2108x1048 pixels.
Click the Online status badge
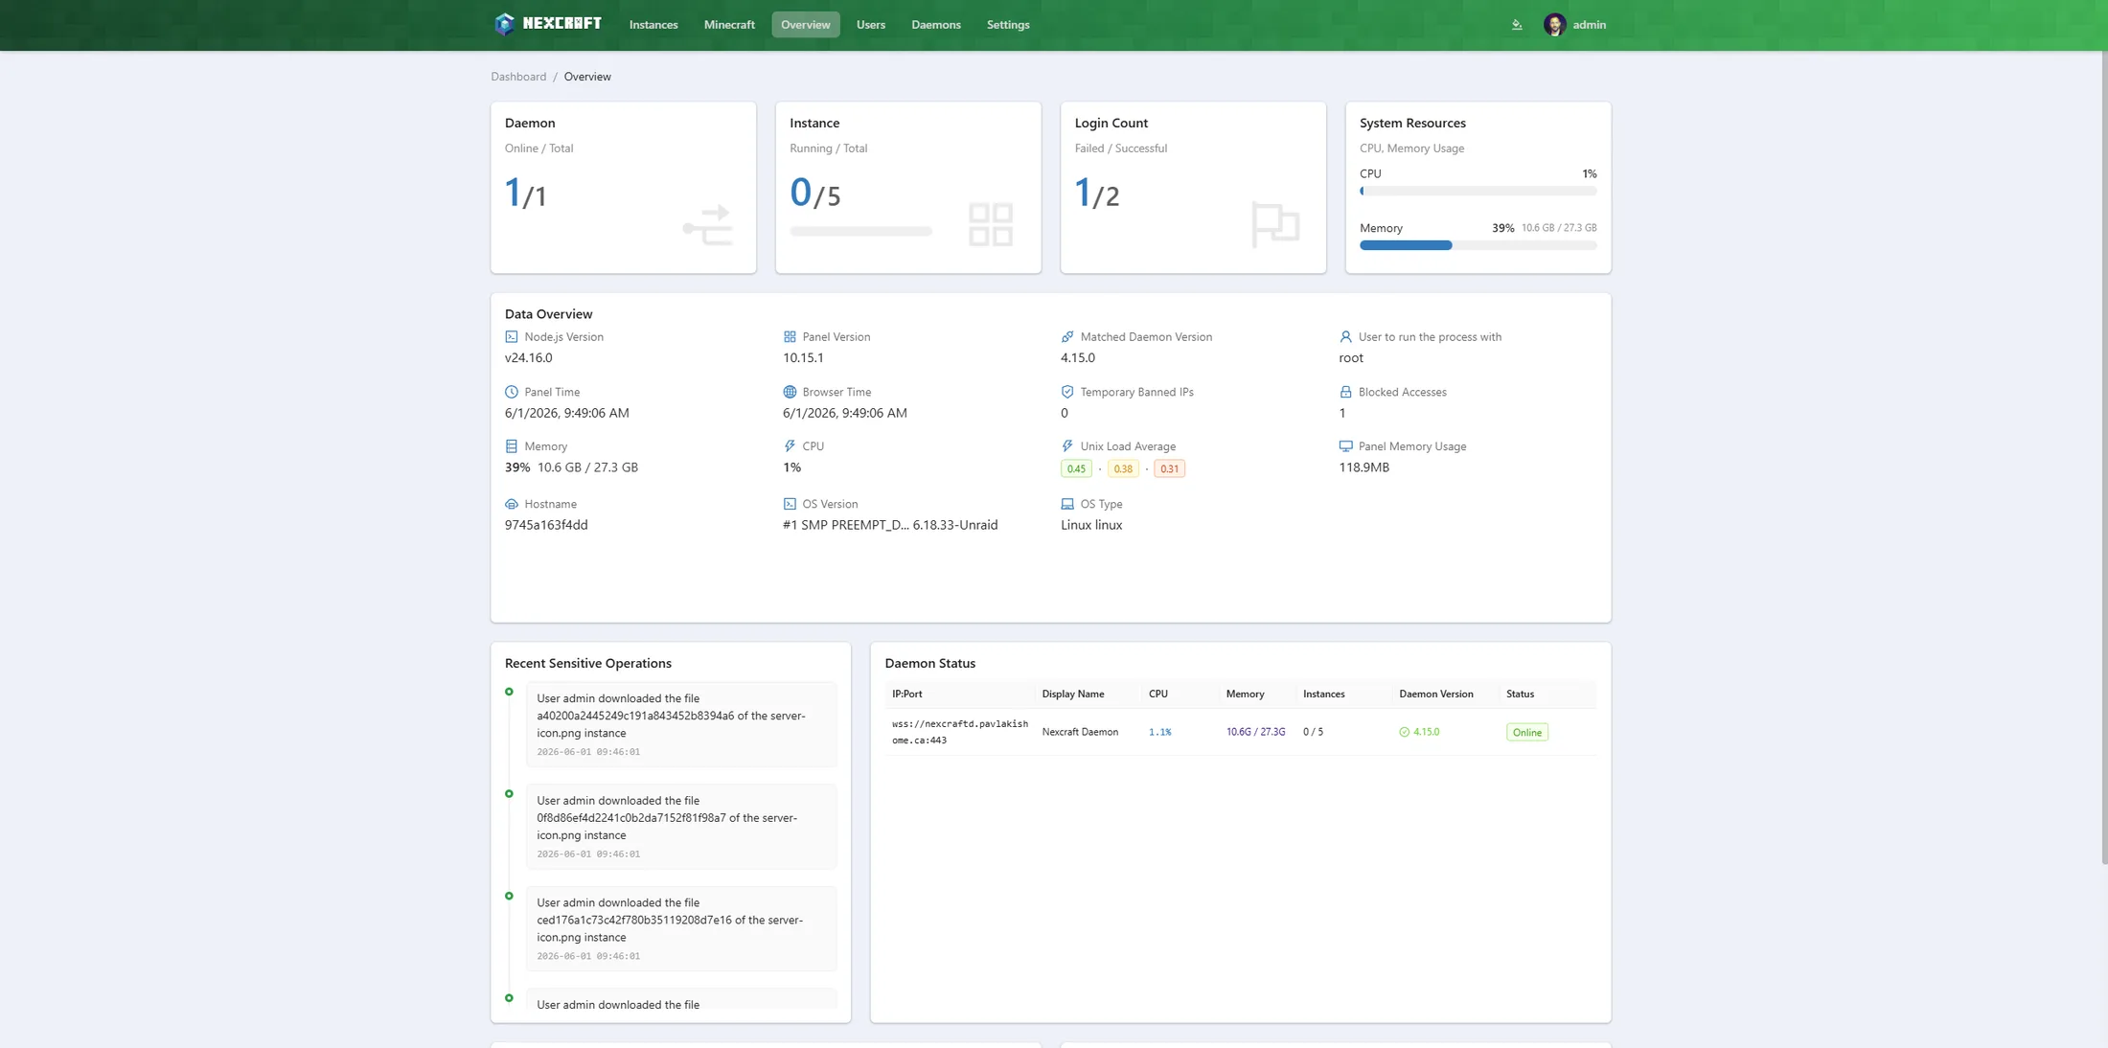[x=1527, y=732]
